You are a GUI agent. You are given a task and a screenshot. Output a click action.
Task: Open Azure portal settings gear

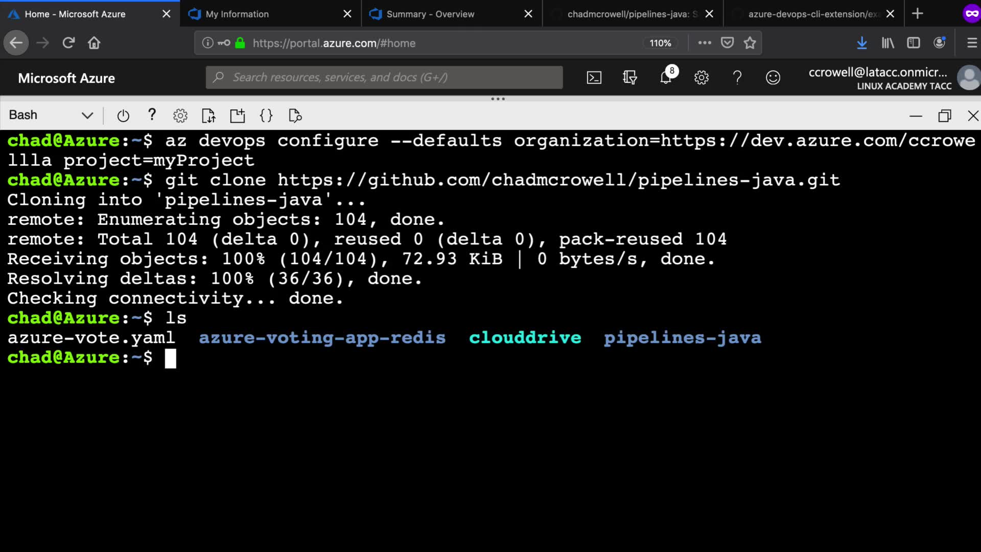702,78
